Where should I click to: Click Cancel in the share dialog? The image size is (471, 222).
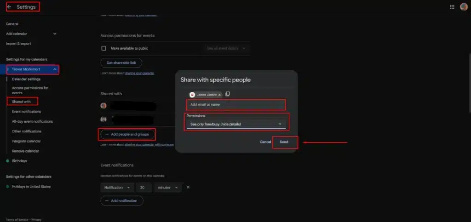coord(265,142)
